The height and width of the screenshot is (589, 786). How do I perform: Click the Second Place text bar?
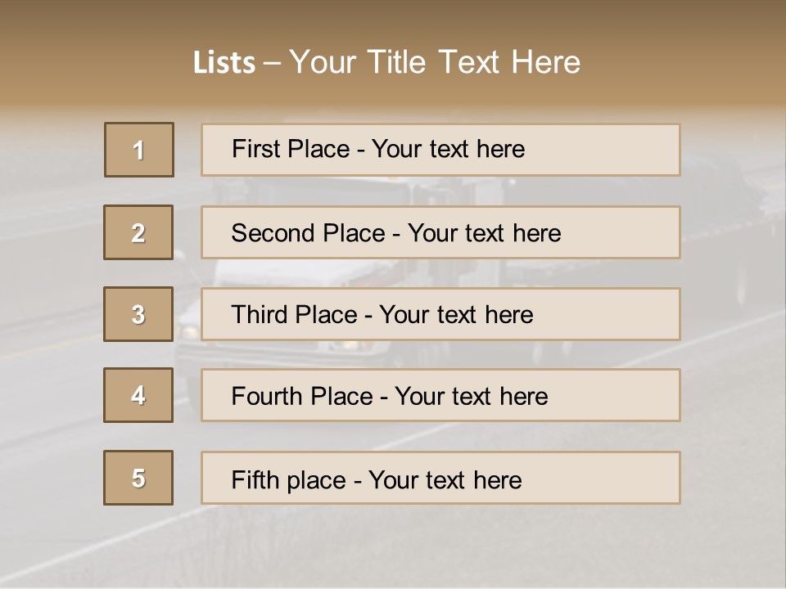click(x=440, y=232)
